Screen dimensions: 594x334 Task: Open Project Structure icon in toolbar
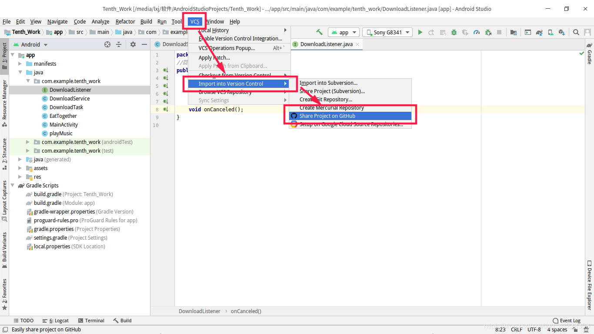[x=514, y=32]
